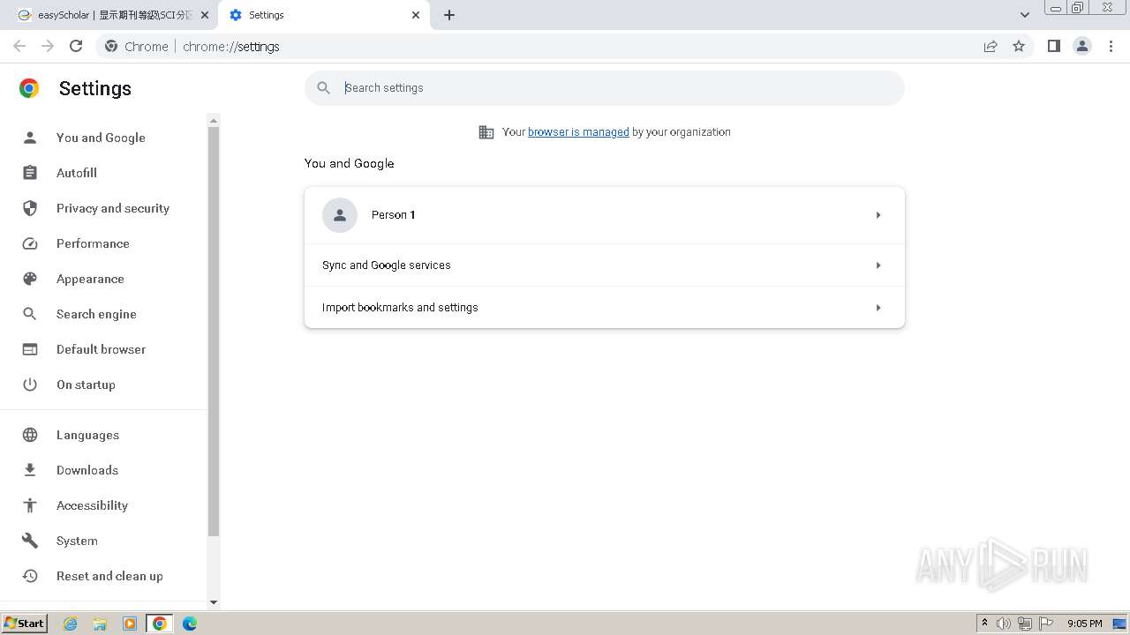Close the easyScholar tab
The height and width of the screenshot is (635, 1130).
[205, 15]
